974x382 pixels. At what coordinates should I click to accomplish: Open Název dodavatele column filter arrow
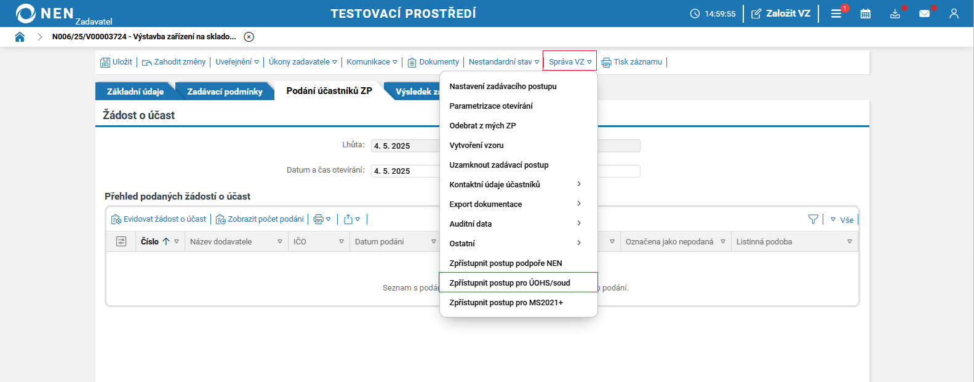coord(280,242)
